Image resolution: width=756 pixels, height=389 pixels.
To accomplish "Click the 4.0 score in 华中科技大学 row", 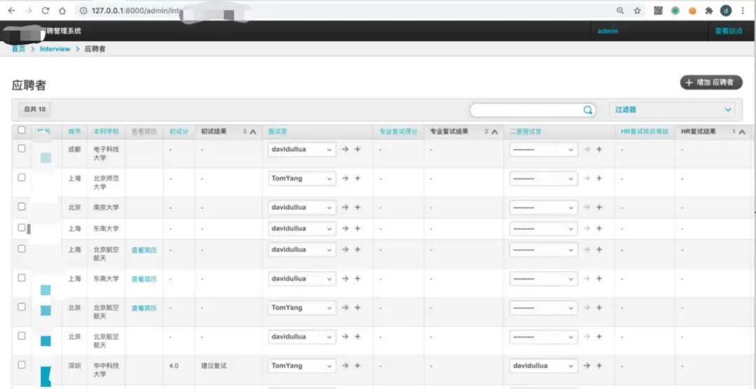I will (174, 366).
